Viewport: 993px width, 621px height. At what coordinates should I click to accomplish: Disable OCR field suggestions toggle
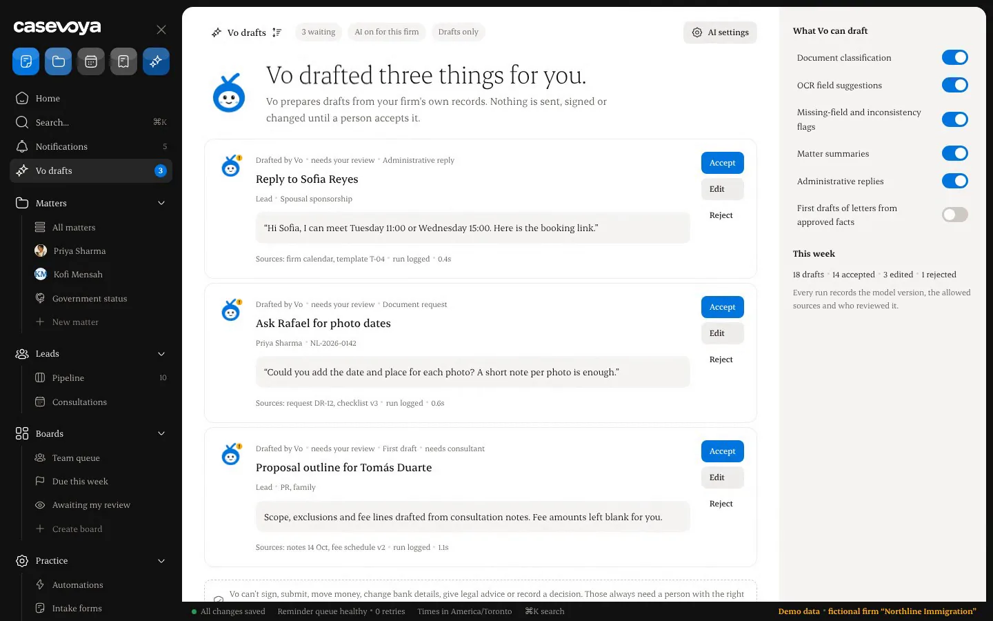pos(955,85)
